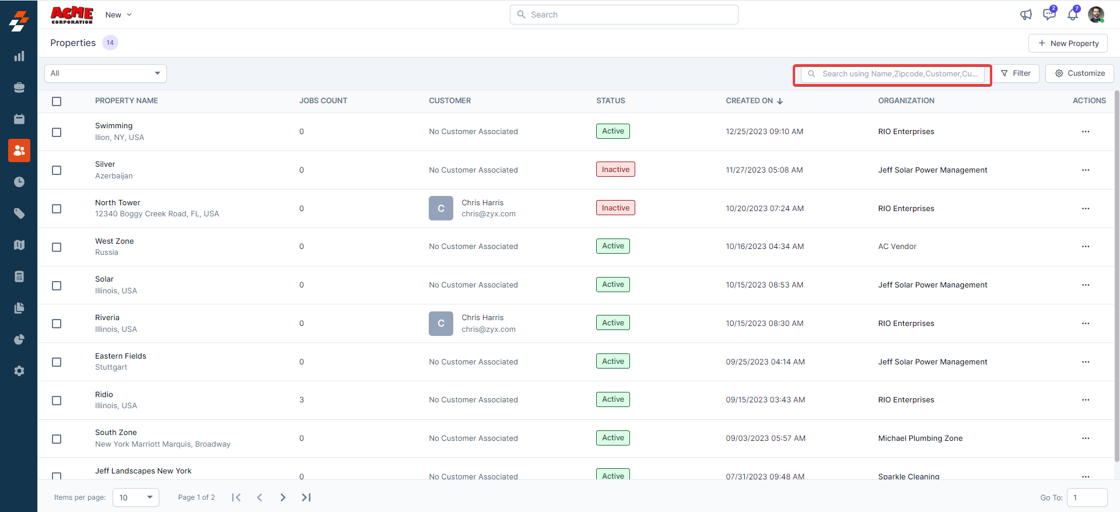This screenshot has width=1120, height=512.
Task: Tick the checkbox for Silver property
Action: click(57, 170)
